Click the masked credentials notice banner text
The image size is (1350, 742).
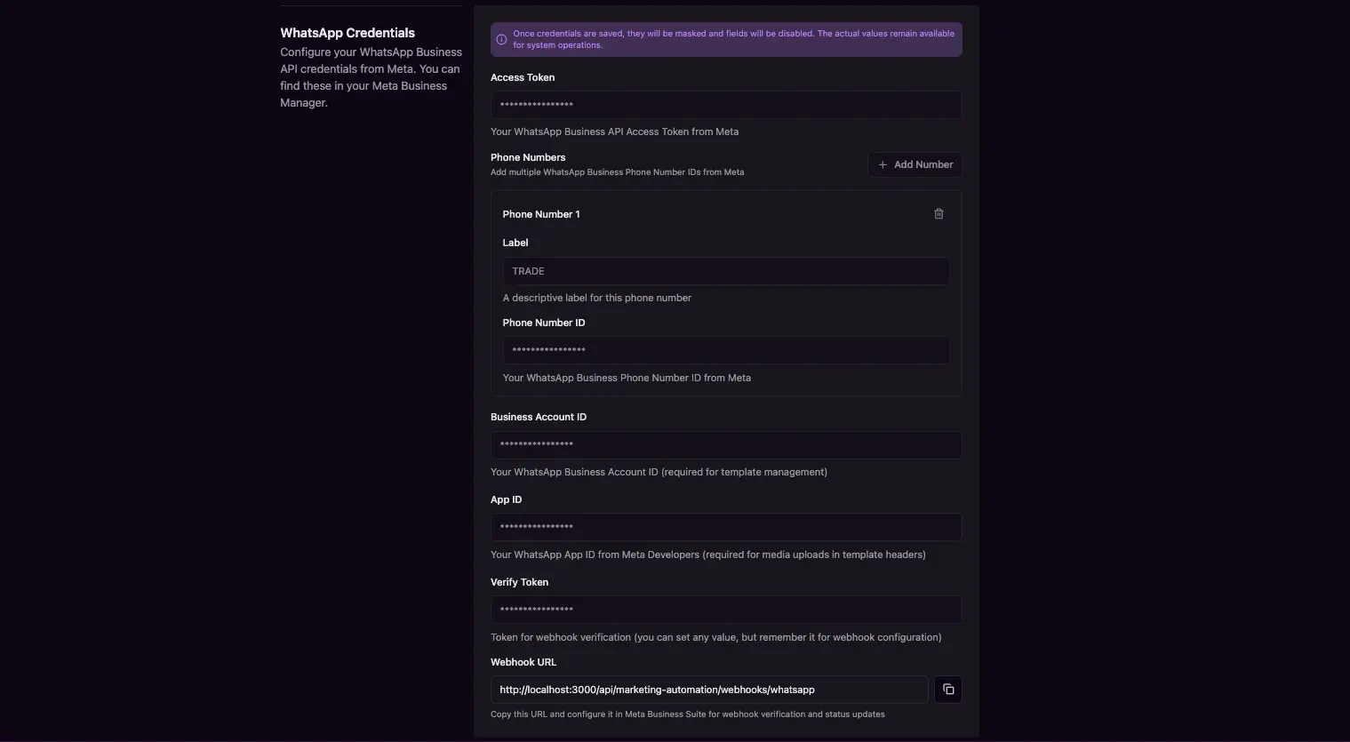pos(733,39)
